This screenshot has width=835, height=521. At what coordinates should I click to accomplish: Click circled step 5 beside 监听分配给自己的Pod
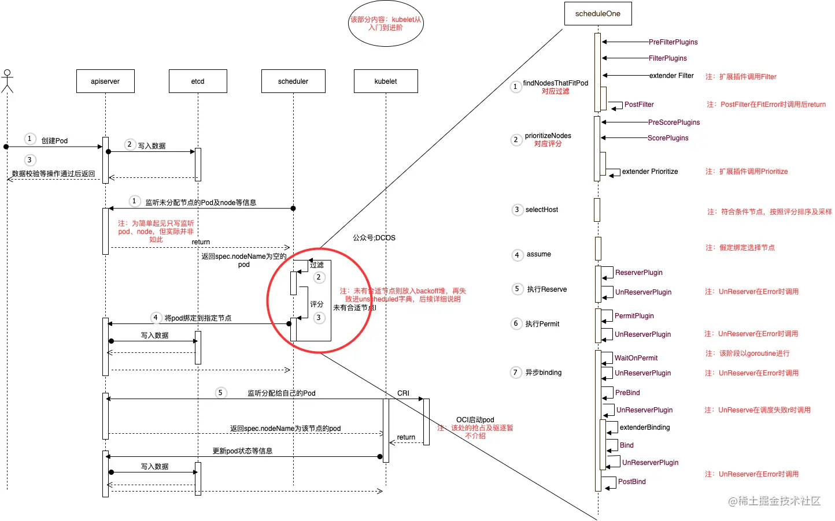point(220,393)
